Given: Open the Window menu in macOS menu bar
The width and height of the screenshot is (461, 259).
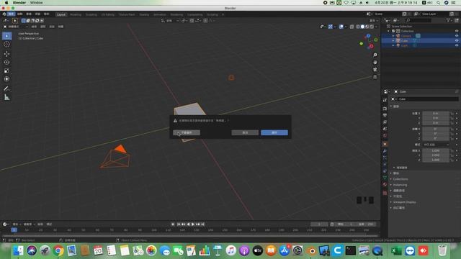Looking at the screenshot, I should [37, 3].
